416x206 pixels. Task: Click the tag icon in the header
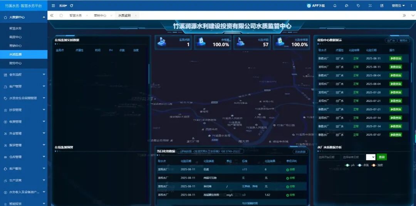(358, 5)
